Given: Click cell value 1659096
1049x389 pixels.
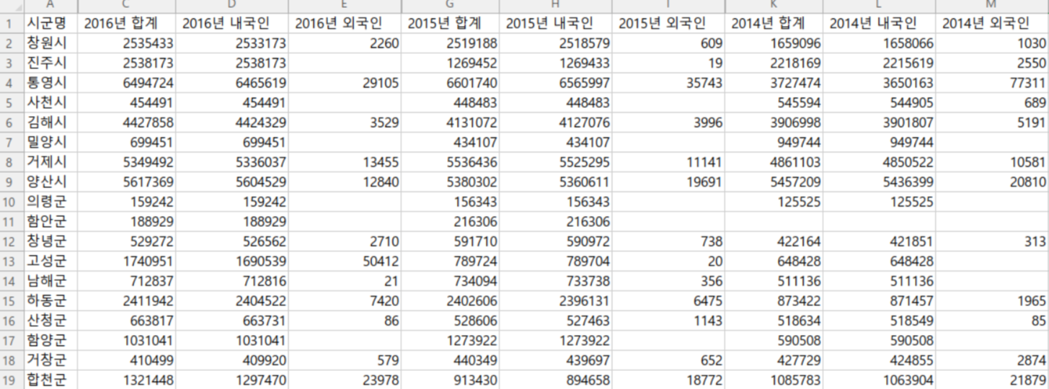Looking at the screenshot, I should (x=774, y=43).
